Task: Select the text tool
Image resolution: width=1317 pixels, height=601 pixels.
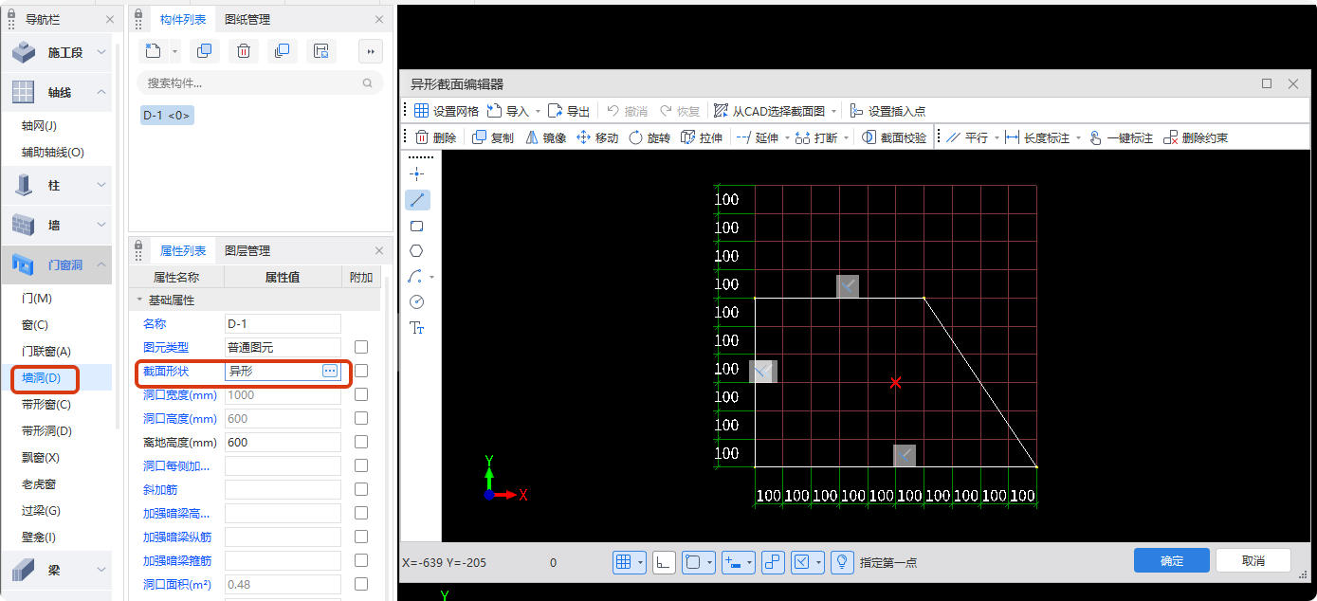Action: (x=417, y=327)
